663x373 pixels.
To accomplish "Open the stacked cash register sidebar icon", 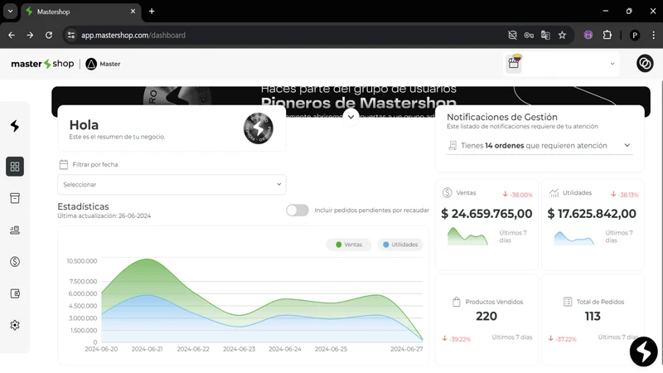I will click(x=15, y=230).
